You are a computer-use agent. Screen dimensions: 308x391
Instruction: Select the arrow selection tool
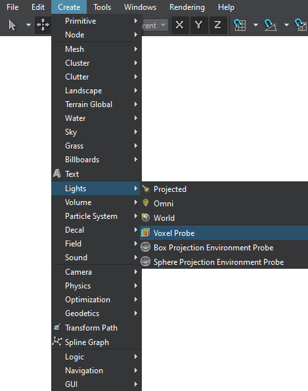click(x=12, y=25)
